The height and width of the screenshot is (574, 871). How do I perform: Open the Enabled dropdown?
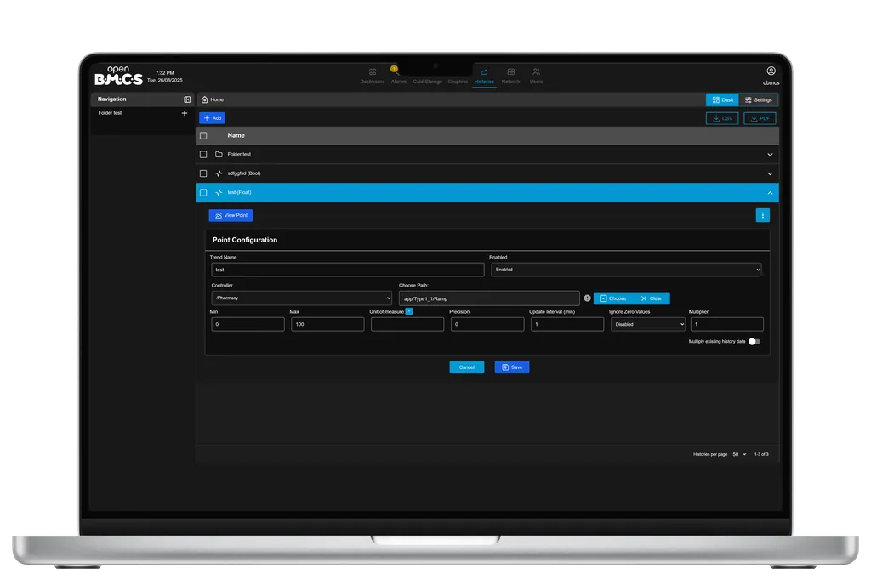click(x=626, y=270)
